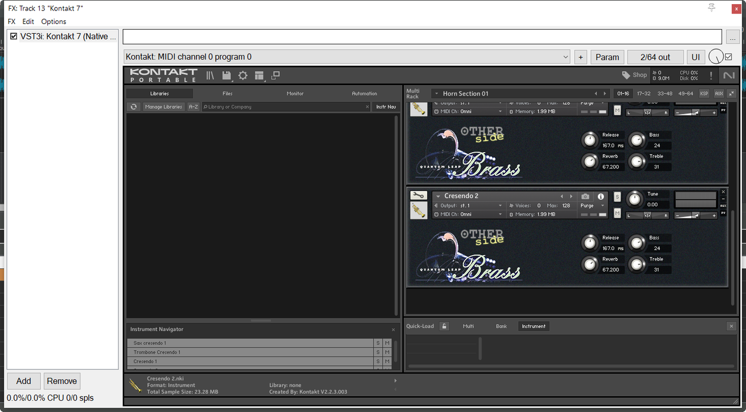Open the NI Shop tag icon
The width and height of the screenshot is (746, 412).
[634, 75]
